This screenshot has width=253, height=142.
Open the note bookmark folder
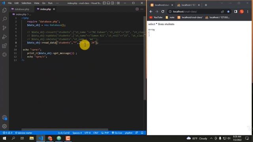(170, 17)
